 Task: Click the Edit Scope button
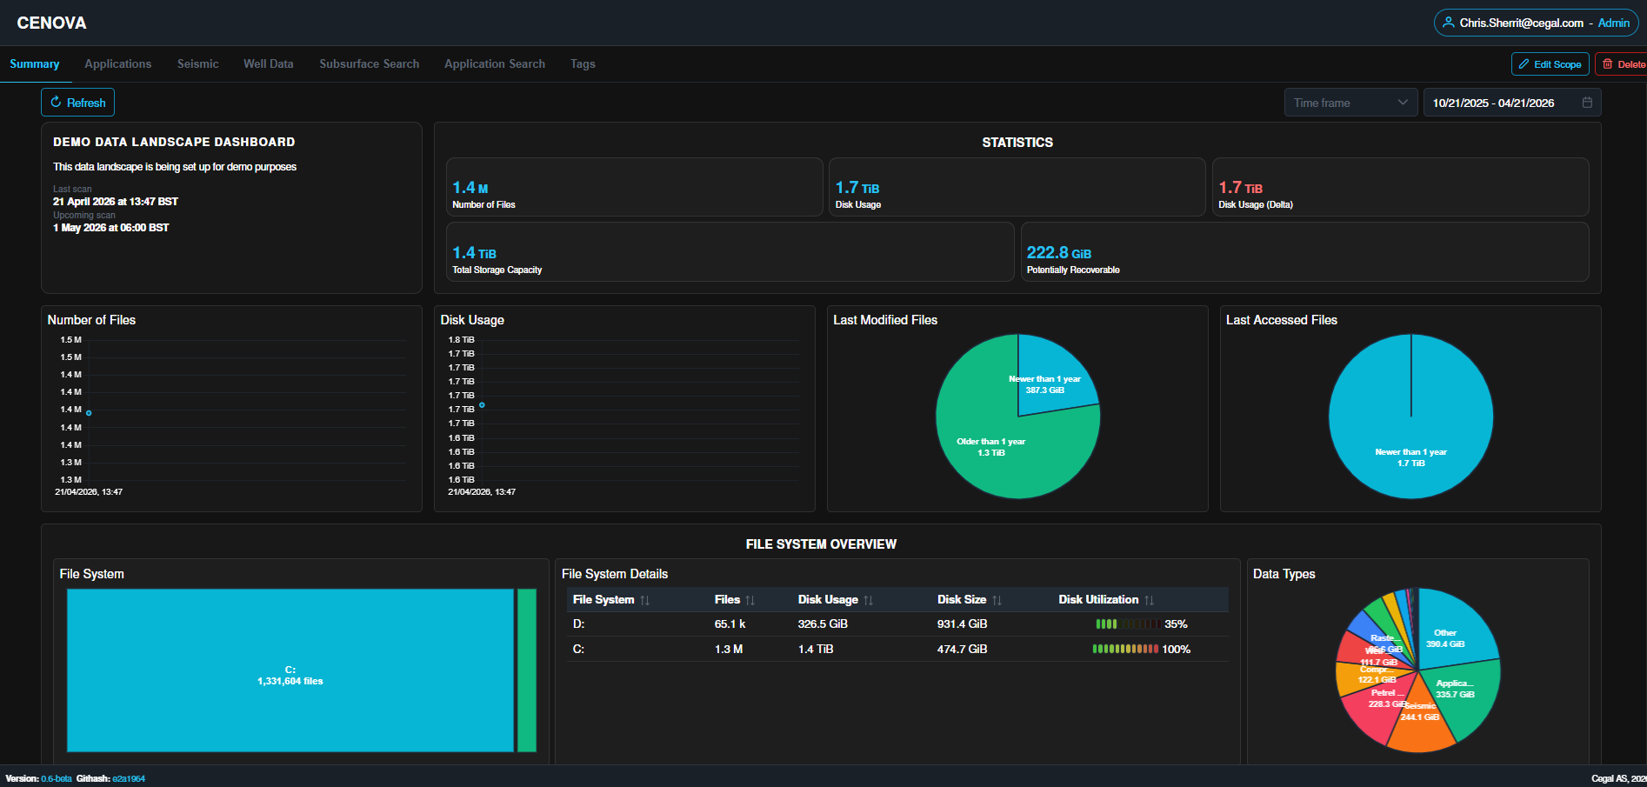click(1550, 64)
